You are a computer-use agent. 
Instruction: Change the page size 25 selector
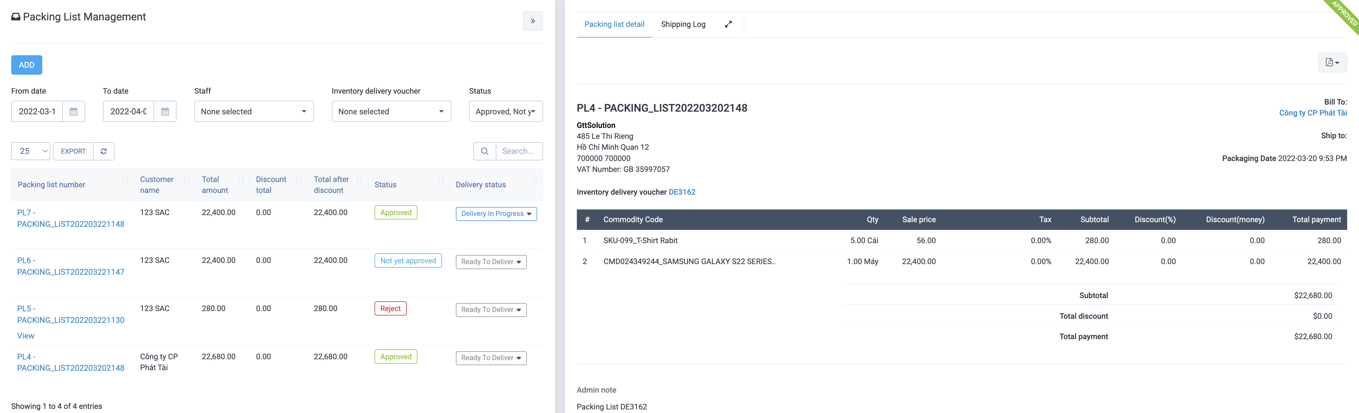coord(30,151)
